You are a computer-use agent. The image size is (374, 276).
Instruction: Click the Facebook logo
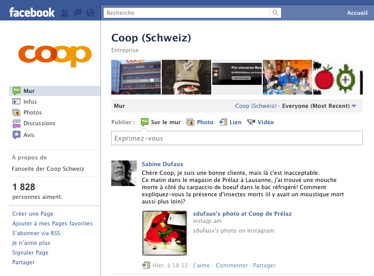[32, 12]
